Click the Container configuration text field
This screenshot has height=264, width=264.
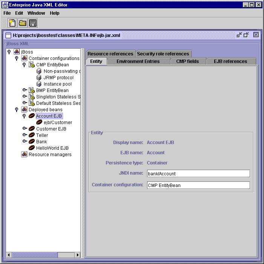tap(198, 185)
